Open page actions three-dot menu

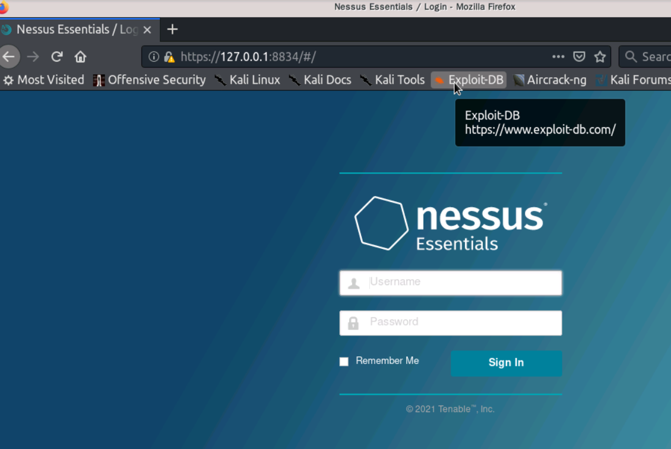click(558, 56)
